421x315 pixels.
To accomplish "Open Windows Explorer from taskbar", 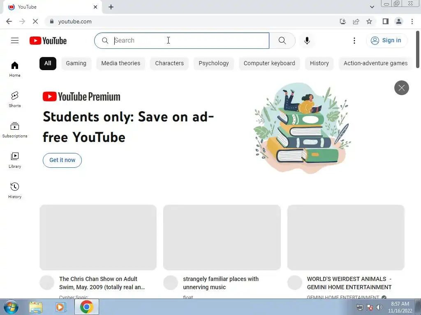I will click(36, 307).
